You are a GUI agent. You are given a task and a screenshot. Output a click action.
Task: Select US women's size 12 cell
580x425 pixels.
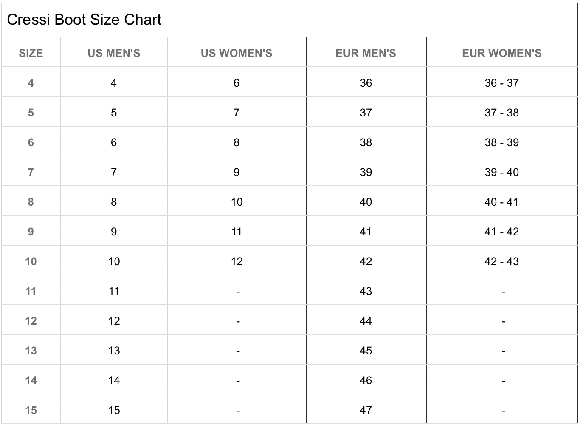[x=237, y=261]
